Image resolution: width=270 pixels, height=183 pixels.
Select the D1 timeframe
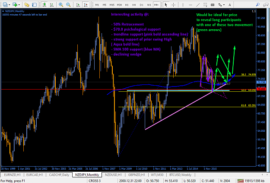(141, 5)
